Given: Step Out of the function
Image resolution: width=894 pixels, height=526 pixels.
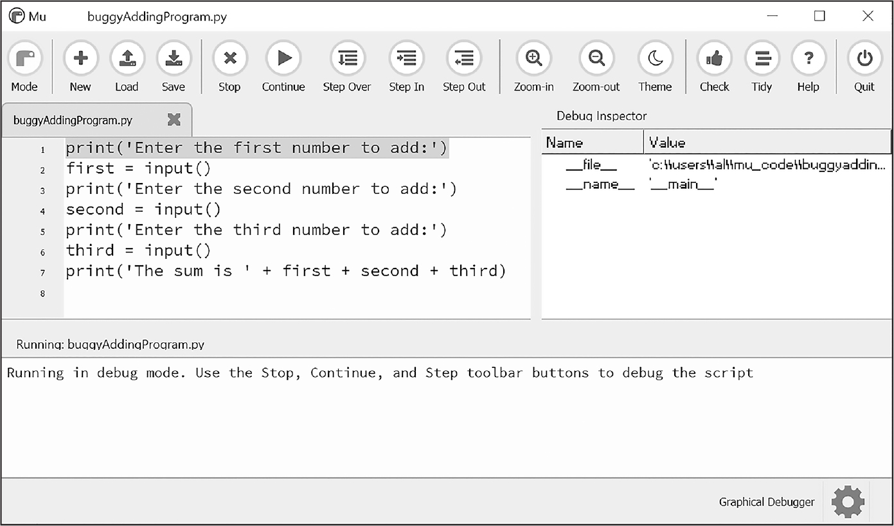Looking at the screenshot, I should coord(464,67).
